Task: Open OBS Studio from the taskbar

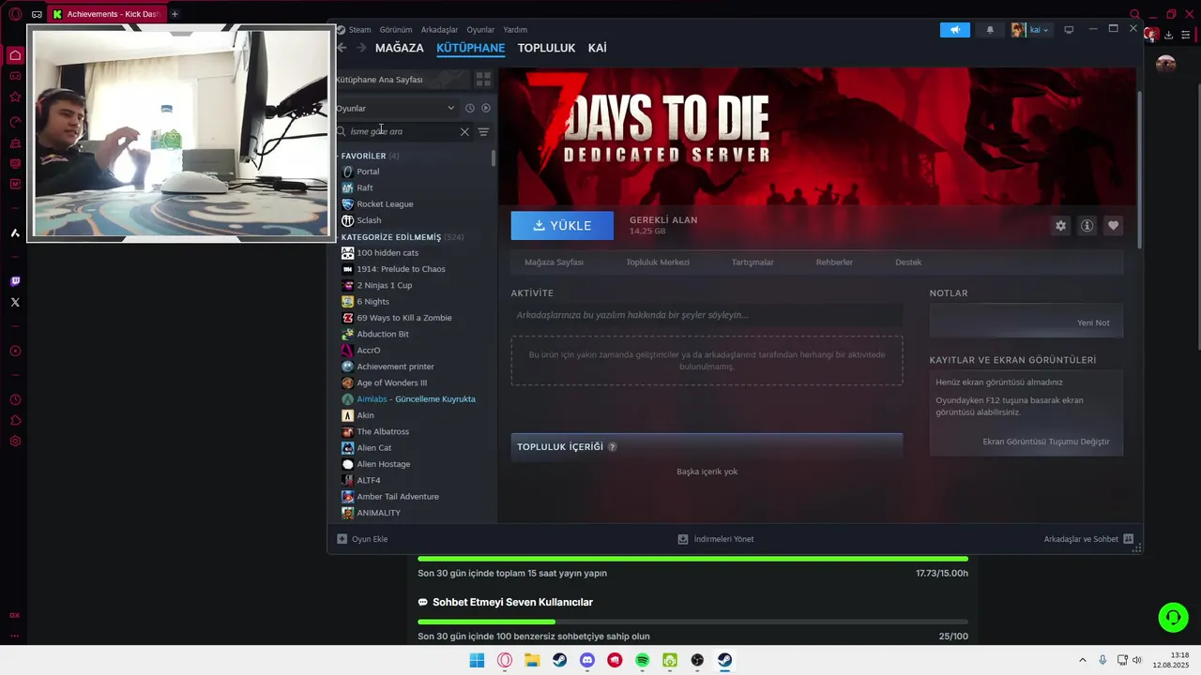Action: (x=697, y=660)
